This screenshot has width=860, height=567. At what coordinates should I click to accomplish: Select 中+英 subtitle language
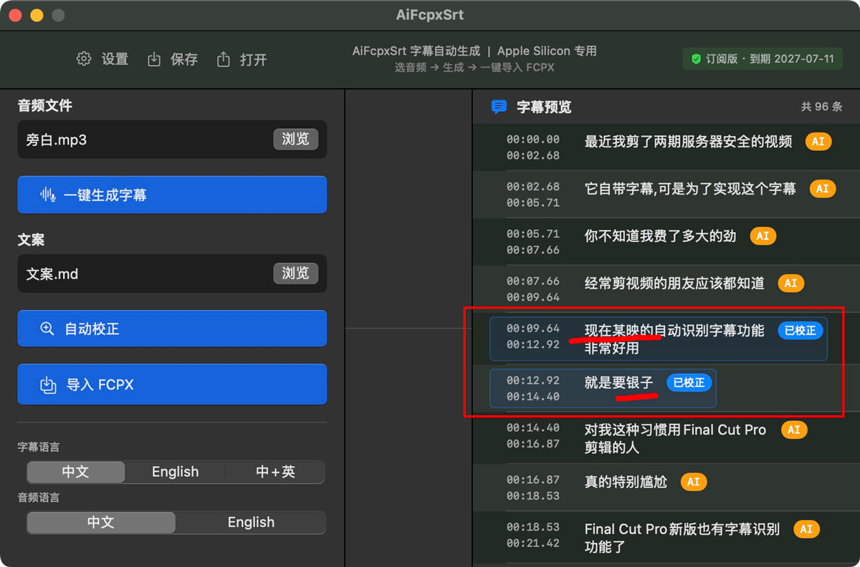[275, 472]
